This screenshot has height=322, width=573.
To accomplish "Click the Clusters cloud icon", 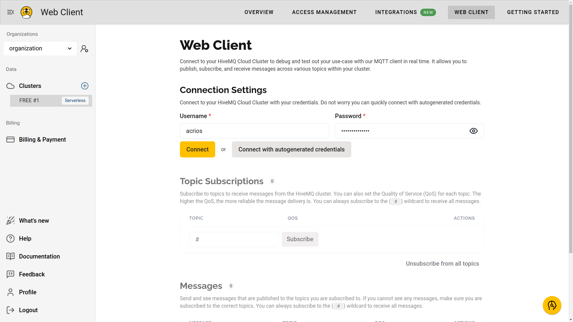I will 10,86.
